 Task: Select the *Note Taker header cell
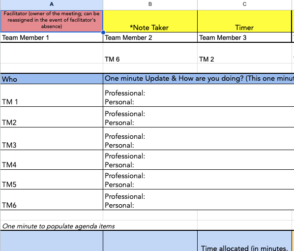[x=150, y=21]
